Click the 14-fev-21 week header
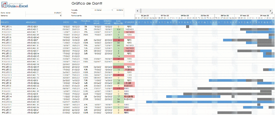The height and width of the screenshot is (115, 275). click(x=185, y=15)
